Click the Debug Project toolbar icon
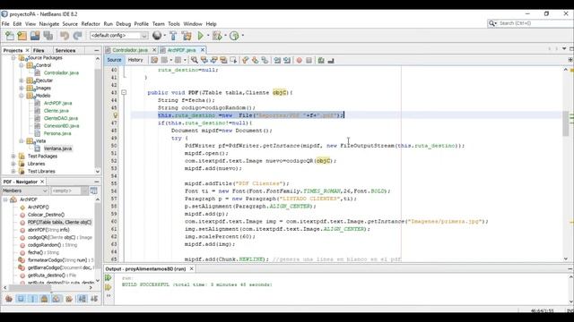 (217, 36)
